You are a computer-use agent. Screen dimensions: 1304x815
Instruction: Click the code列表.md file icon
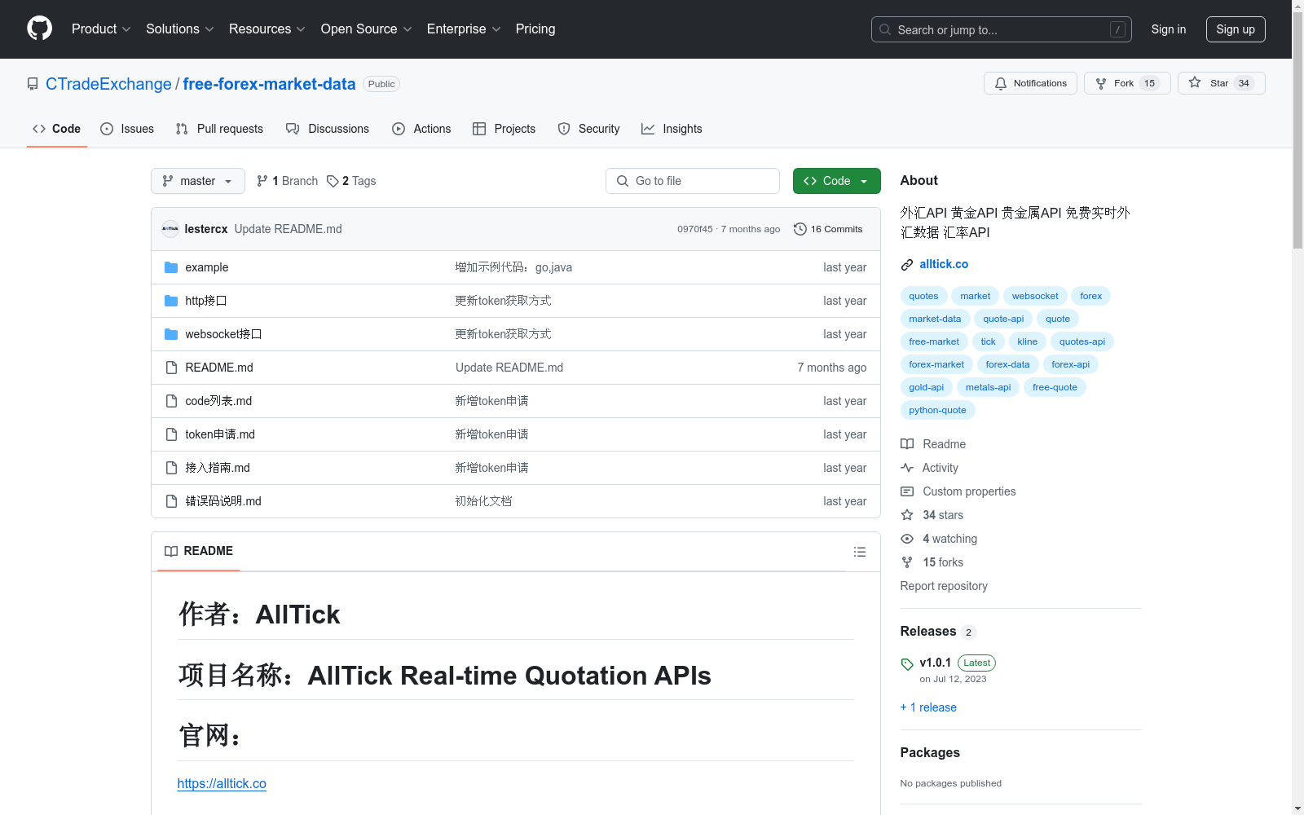(171, 401)
